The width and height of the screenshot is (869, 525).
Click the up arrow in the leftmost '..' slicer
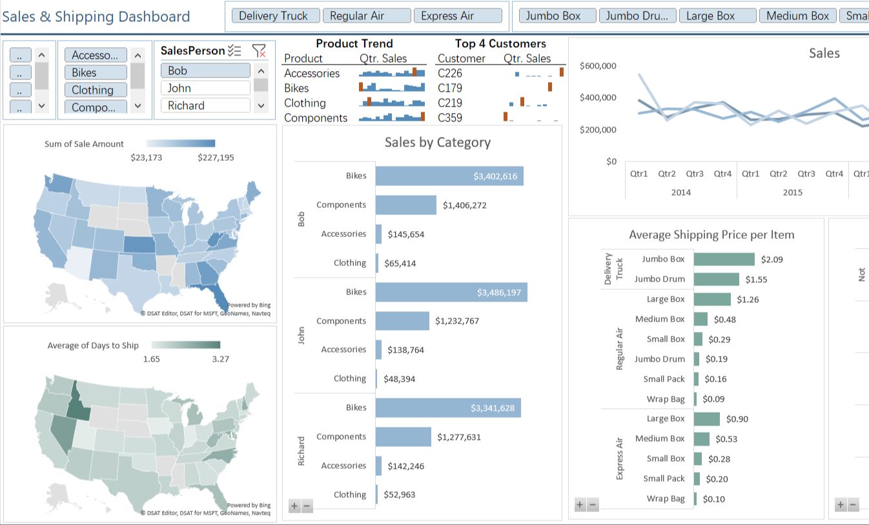tap(41, 56)
